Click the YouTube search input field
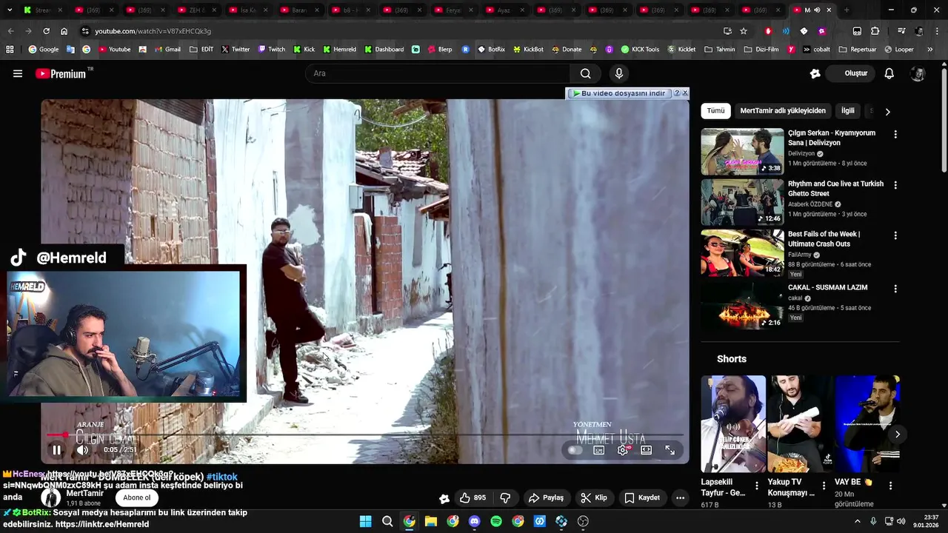 point(438,73)
